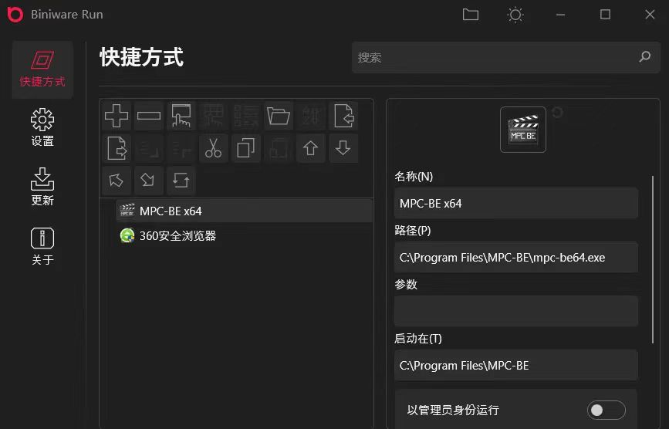Toggle 以管理员身份运行 switch
This screenshot has width=669, height=429.
tap(606, 410)
